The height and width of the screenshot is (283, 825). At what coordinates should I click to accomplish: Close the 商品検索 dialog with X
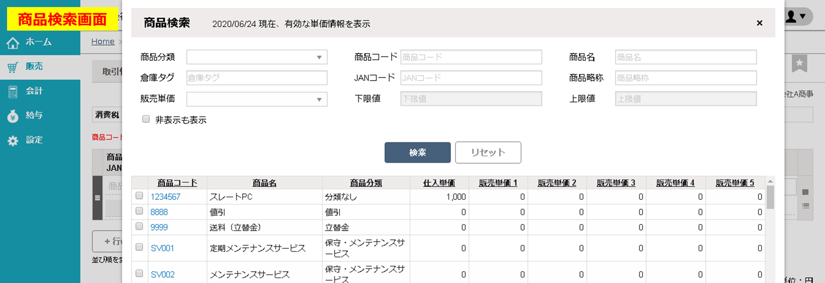759,23
